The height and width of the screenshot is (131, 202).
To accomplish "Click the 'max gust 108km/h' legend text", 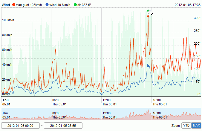I will point(29,5).
